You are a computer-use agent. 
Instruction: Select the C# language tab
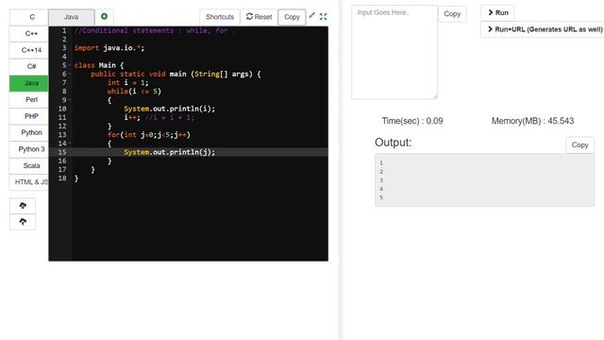point(29,66)
